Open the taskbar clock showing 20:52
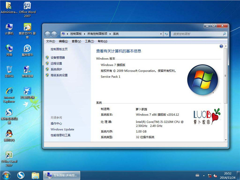Image resolution: width=240 pixels, height=180 pixels. 228,175
